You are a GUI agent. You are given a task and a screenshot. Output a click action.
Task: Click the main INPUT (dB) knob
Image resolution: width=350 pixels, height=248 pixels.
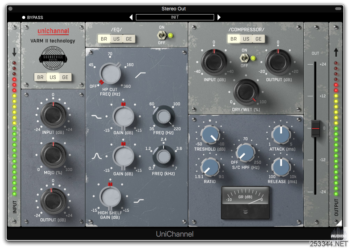[x=53, y=115]
